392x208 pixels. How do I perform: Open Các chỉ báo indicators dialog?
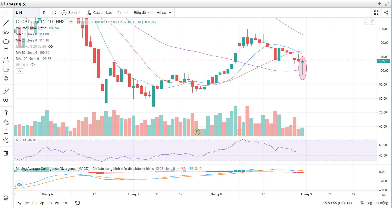(x=100, y=13)
